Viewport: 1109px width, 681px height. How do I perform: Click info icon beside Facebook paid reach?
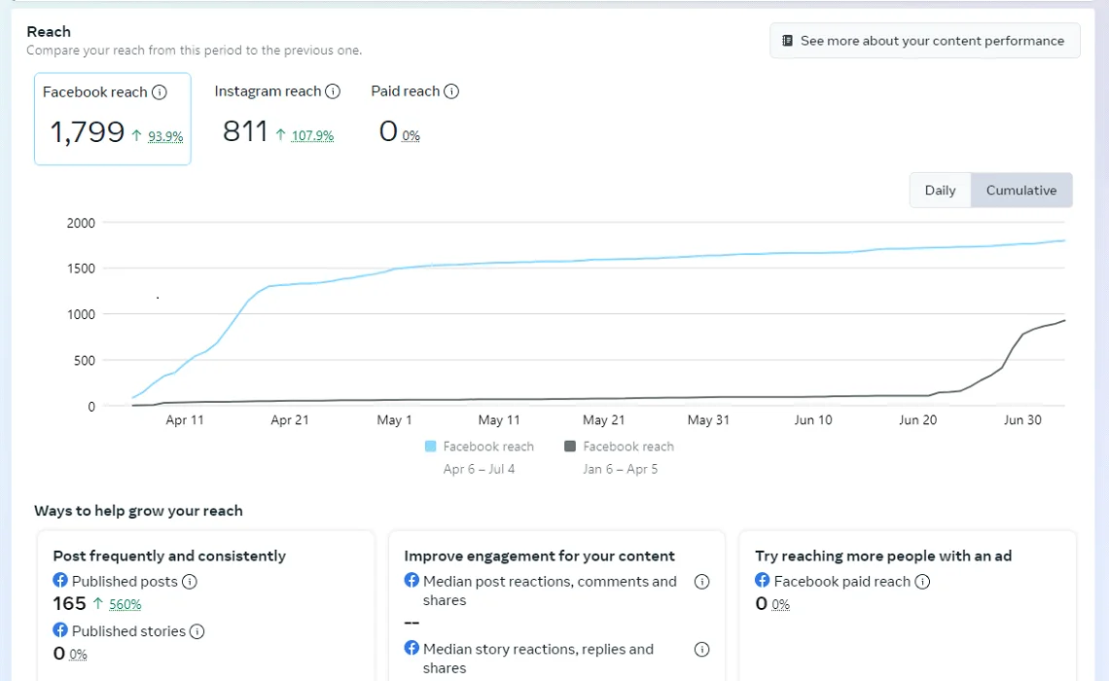922,582
